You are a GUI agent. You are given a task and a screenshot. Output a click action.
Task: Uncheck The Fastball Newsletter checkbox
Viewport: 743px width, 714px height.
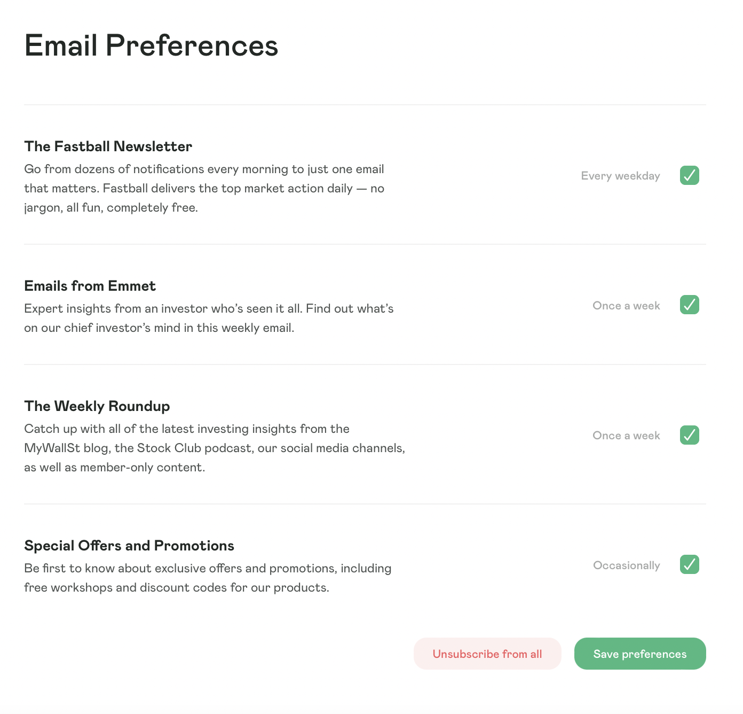(x=689, y=175)
